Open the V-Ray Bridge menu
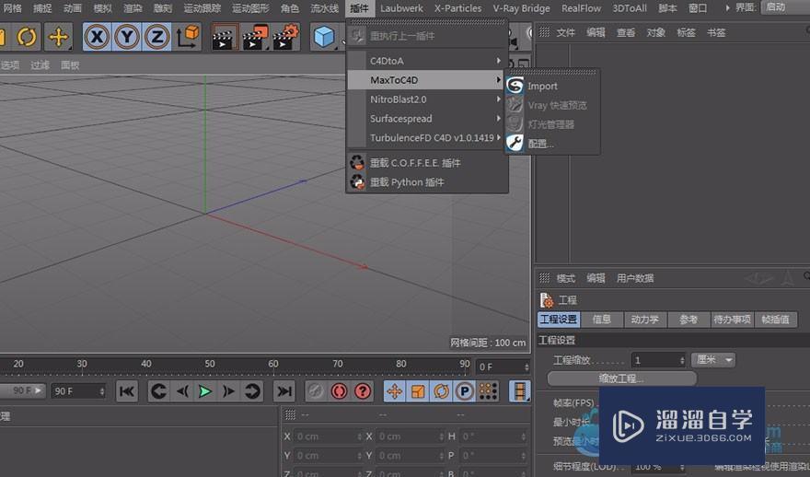810x477 pixels. pyautogui.click(x=521, y=8)
